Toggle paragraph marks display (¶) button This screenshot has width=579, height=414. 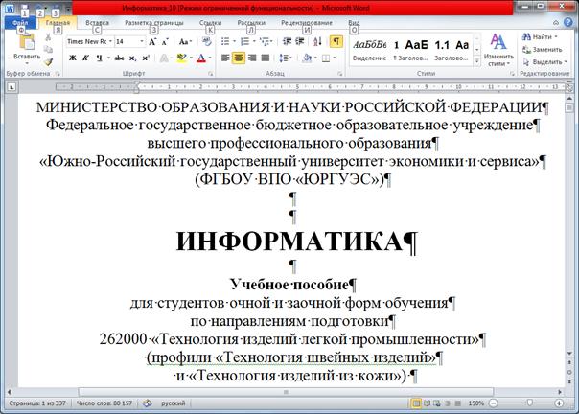pyautogui.click(x=336, y=42)
